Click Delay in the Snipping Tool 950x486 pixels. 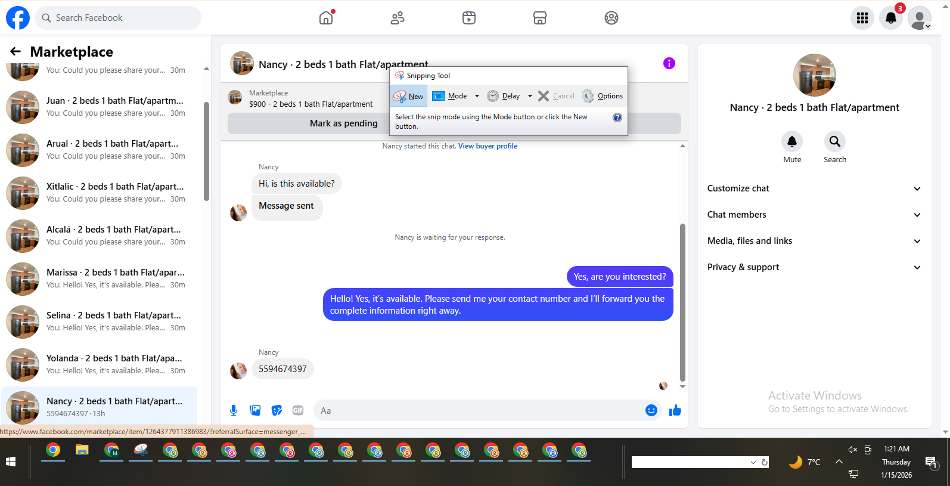[x=504, y=96]
